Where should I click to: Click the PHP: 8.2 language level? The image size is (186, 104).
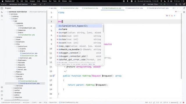(x=149, y=103)
